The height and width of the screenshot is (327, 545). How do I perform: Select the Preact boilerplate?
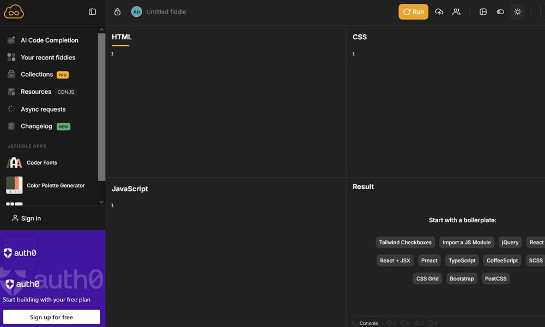click(429, 261)
